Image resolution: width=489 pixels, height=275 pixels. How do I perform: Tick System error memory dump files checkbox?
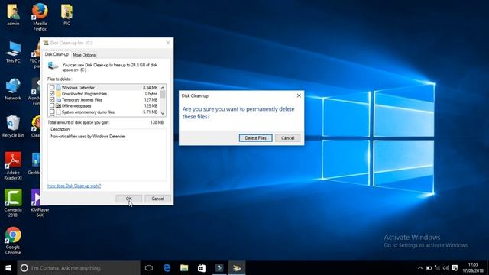point(52,112)
